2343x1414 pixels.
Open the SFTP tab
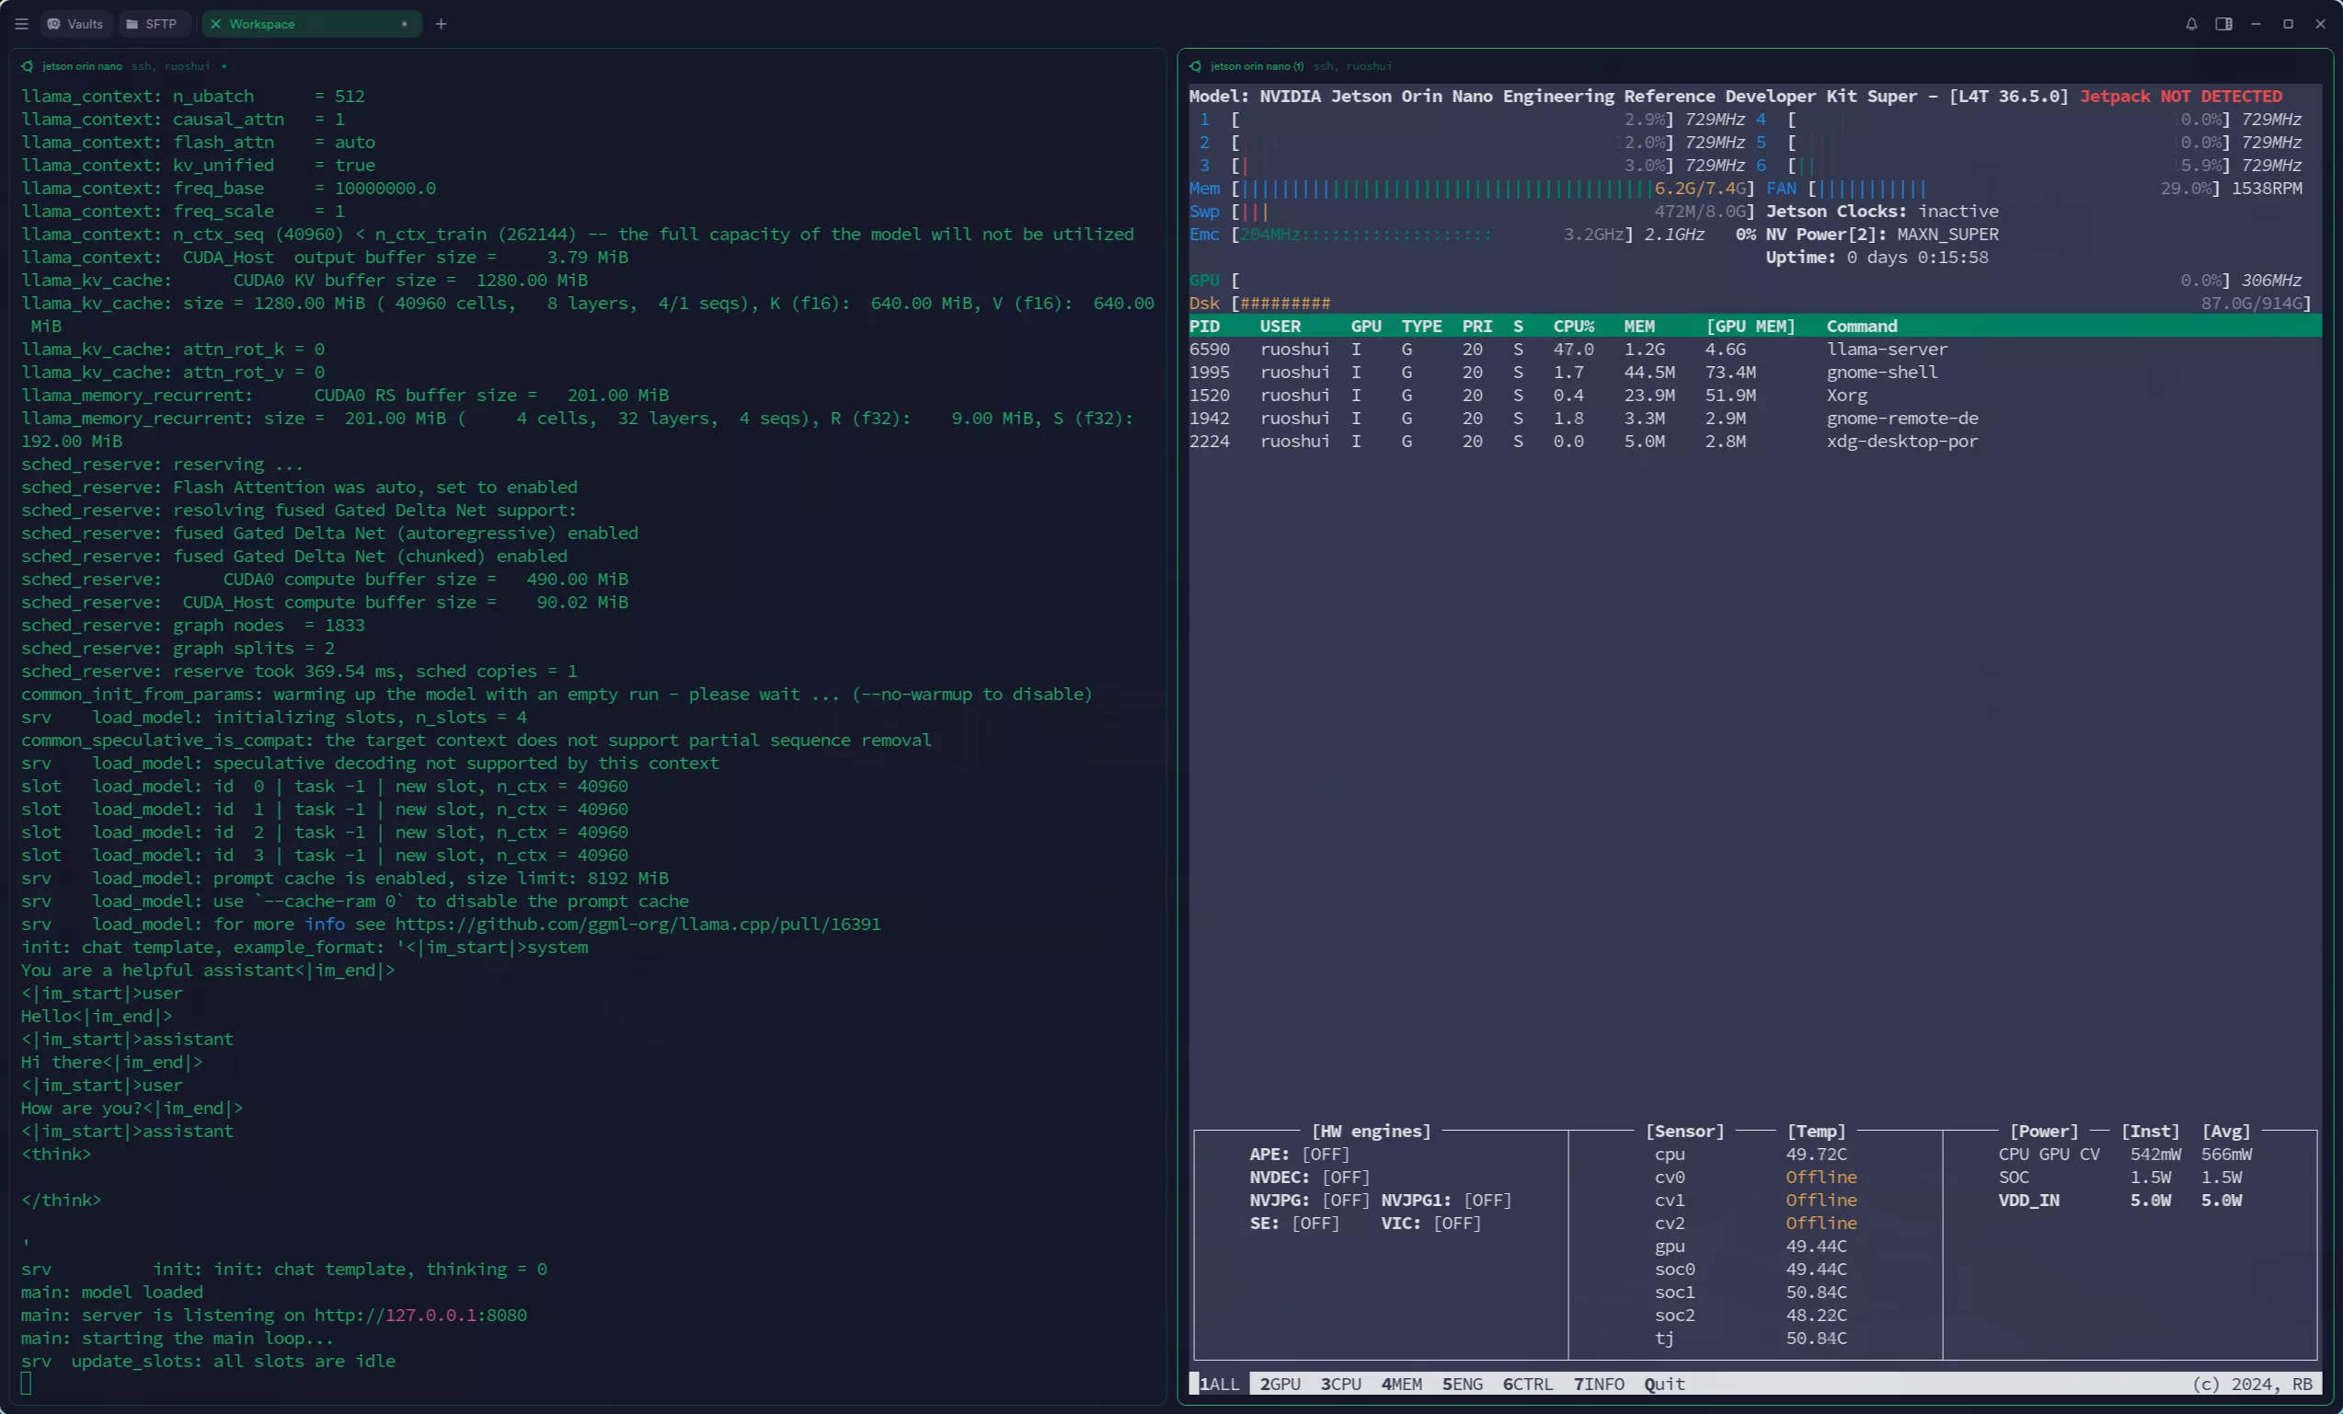152,24
